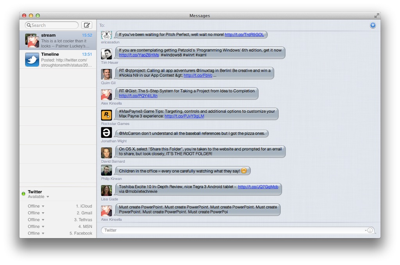Open the Timeline conversation
This screenshot has height=265, width=400.
click(x=58, y=60)
